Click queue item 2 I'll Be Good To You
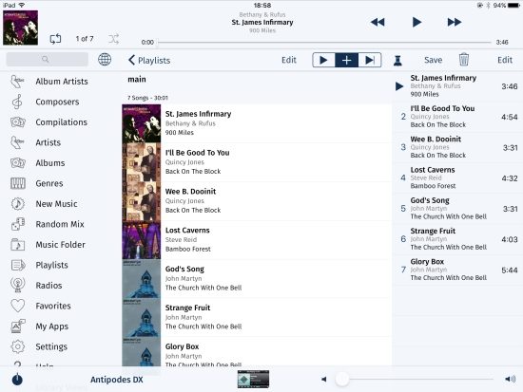523x392 pixels. (x=457, y=117)
